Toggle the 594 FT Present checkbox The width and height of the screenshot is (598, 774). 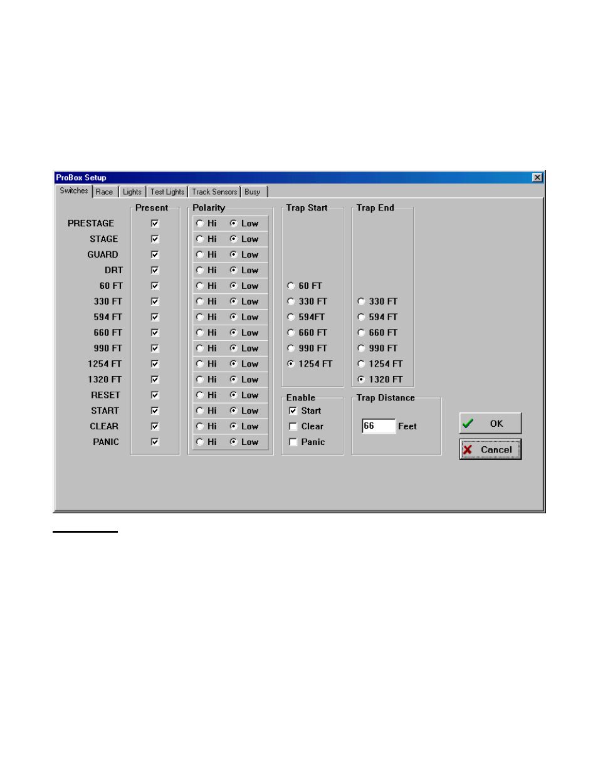click(x=155, y=317)
